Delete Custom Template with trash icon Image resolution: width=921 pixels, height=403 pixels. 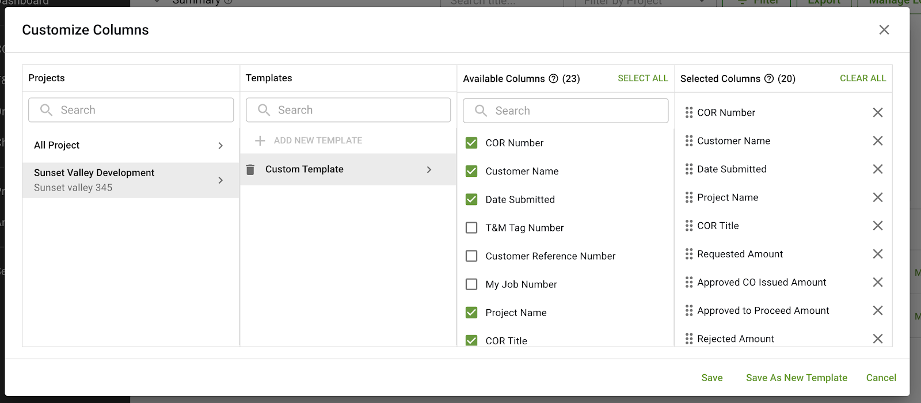point(250,170)
